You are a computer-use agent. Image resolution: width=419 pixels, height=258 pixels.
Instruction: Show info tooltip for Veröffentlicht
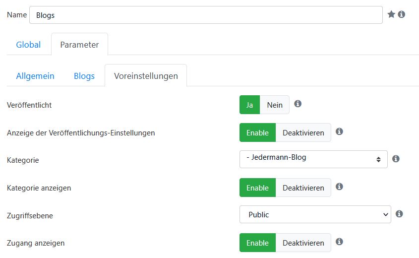(298, 104)
